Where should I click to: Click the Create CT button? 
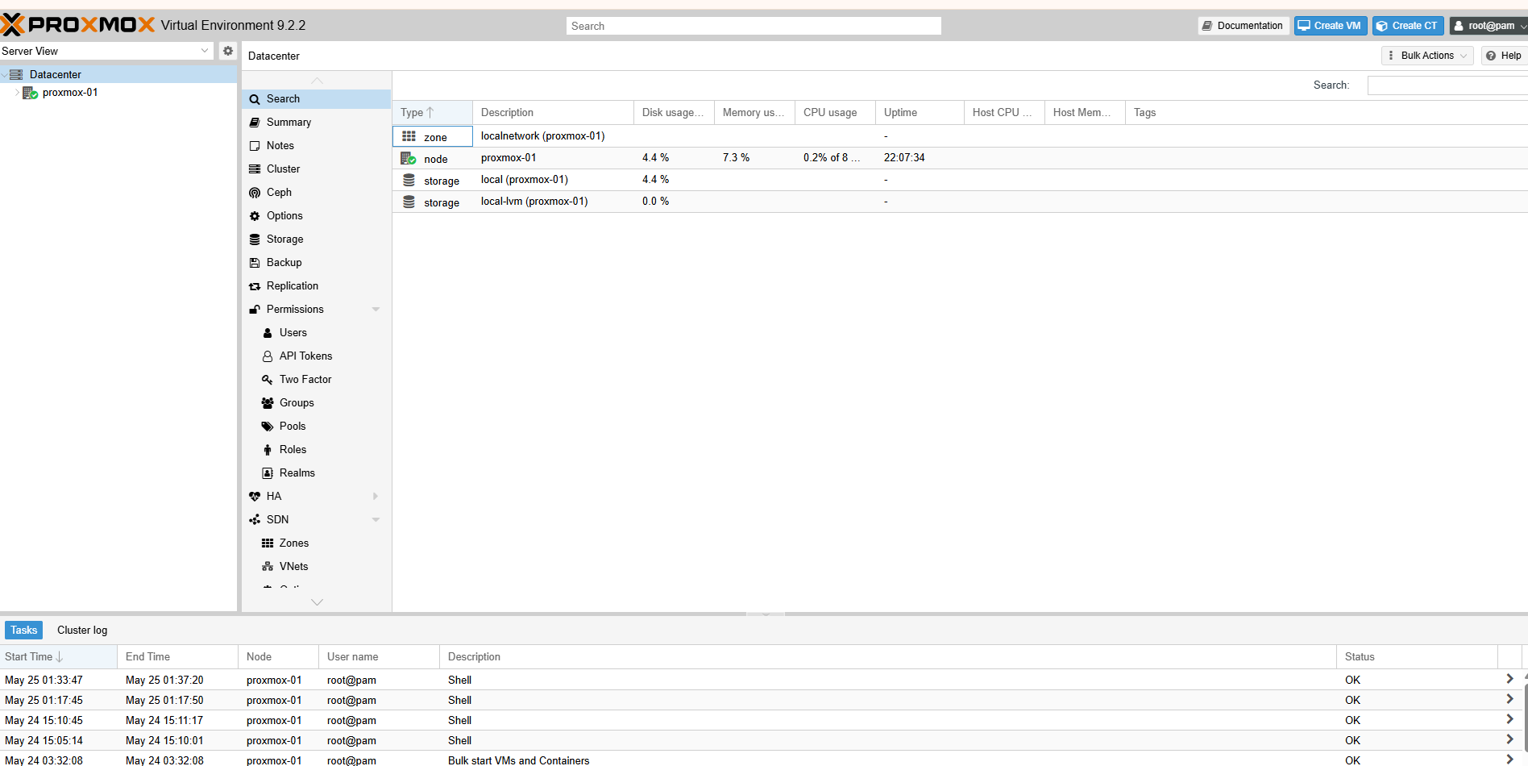coord(1408,26)
